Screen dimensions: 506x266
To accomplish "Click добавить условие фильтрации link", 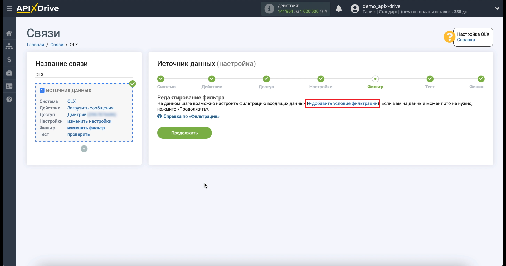I will [x=343, y=103].
